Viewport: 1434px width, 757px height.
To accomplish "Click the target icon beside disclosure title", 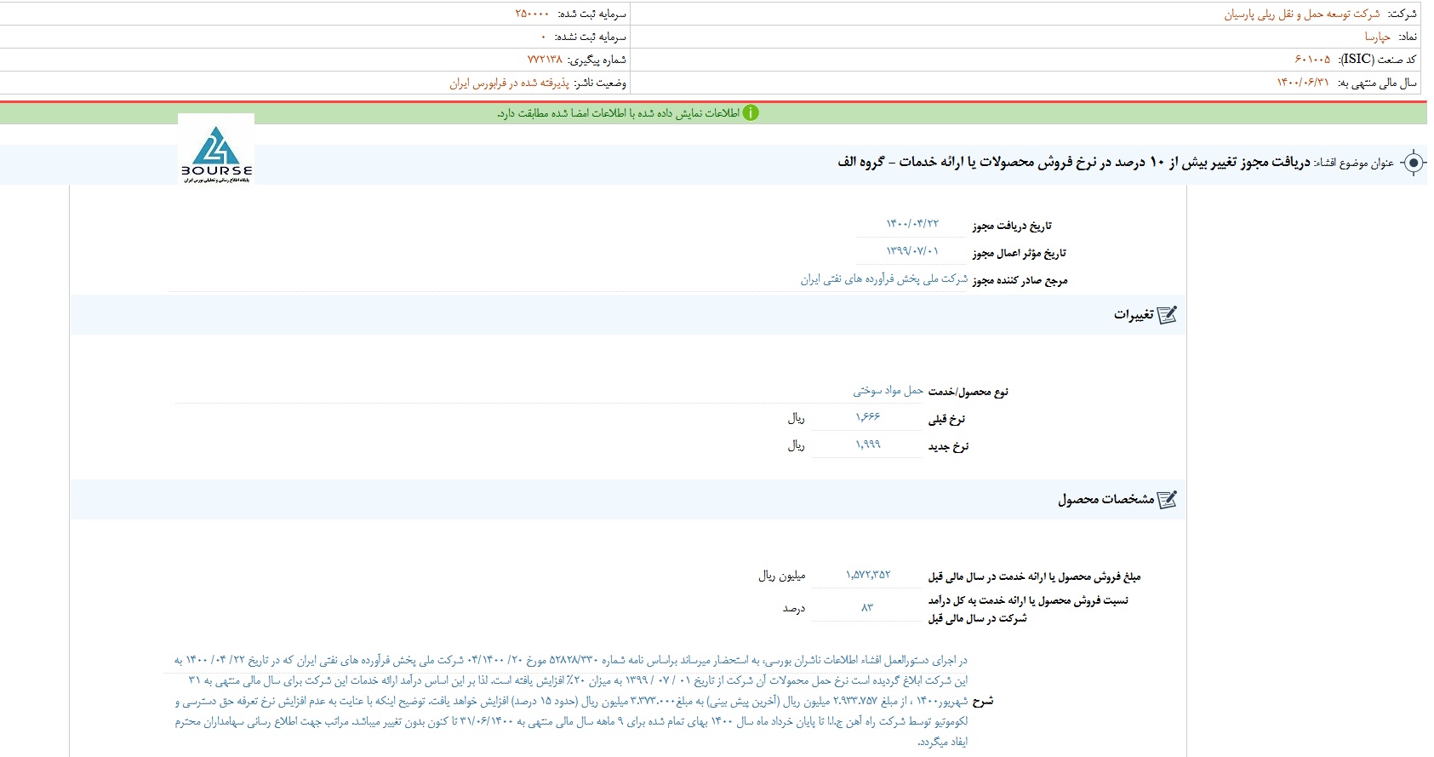I will (1413, 163).
